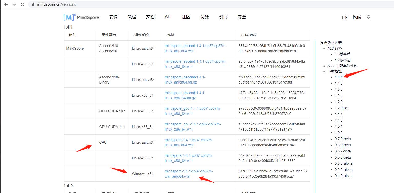The height and width of the screenshot is (193, 394).
Task: Select version 1.0.1 in sidebar list
Action: (339, 126)
